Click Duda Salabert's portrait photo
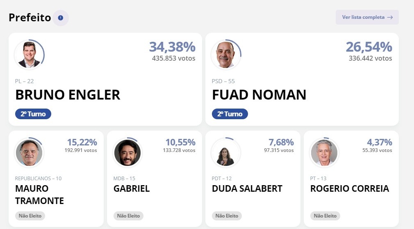The image size is (414, 229). (226, 152)
